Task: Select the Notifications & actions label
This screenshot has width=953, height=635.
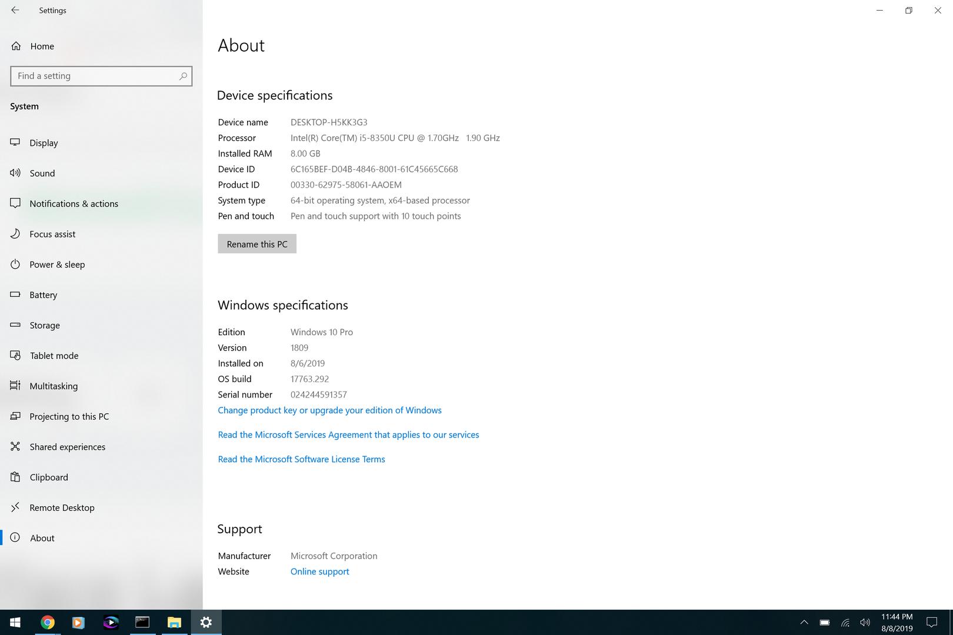Action: pos(74,203)
